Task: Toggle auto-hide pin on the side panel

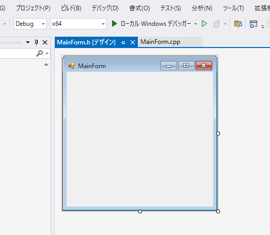Action: (36, 42)
